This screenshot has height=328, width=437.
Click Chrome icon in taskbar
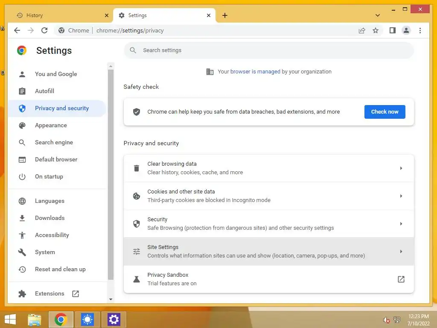[61, 319]
